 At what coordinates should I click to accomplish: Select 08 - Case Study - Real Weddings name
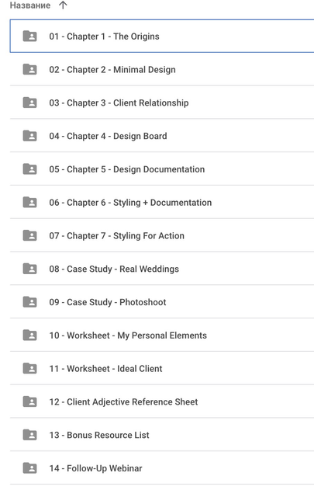point(114,269)
